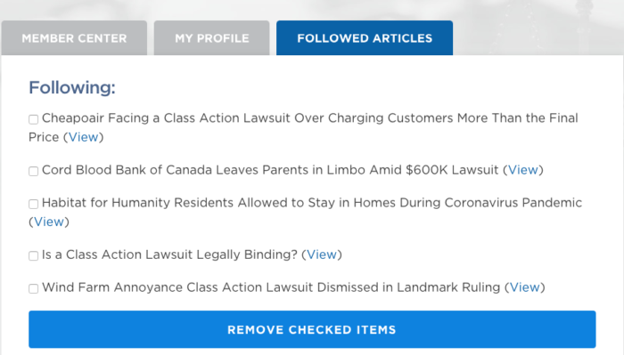Open View link for Habitat for Humanity article

tap(49, 222)
